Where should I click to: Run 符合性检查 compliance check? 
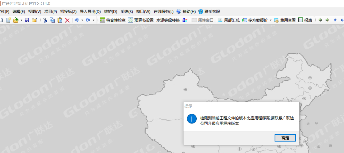coord(113,20)
